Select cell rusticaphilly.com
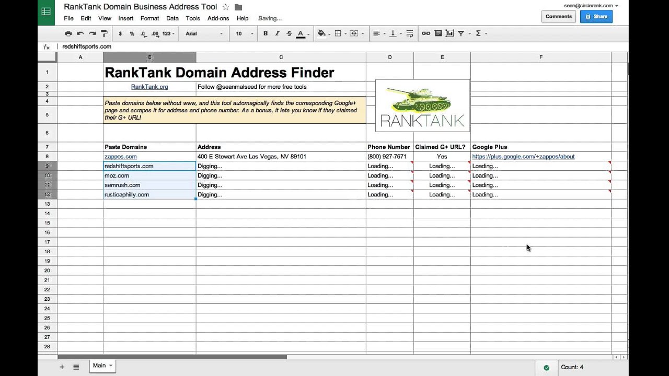Screen dimensions: 669x376 click(149, 194)
